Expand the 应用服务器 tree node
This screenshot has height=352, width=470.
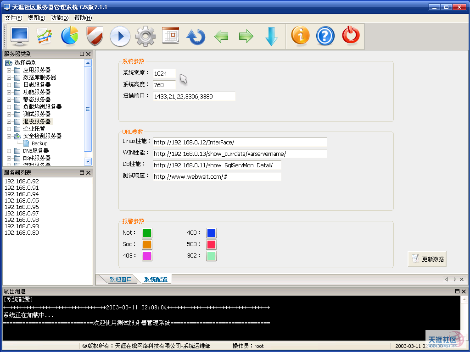pyautogui.click(x=9, y=70)
